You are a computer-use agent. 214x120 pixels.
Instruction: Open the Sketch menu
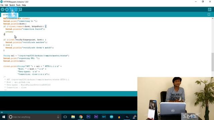tap(12, 5)
